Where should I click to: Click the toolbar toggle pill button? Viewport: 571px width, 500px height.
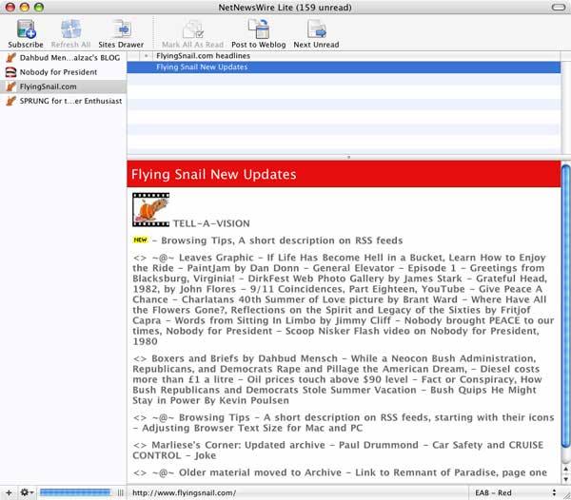coord(559,8)
